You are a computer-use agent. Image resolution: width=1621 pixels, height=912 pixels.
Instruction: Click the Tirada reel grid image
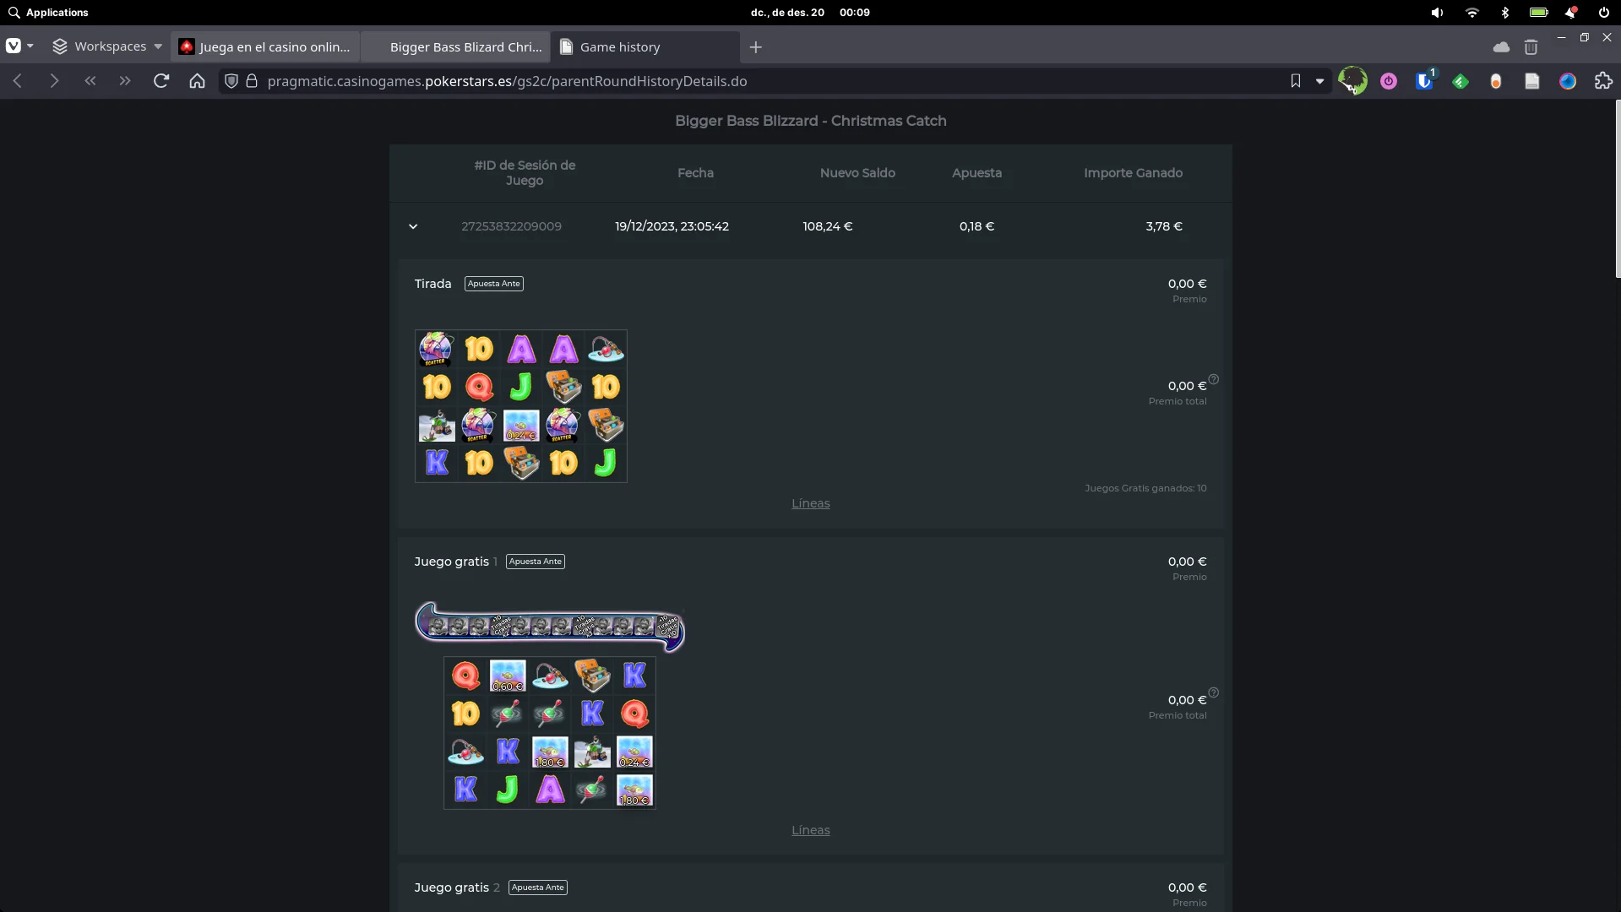[x=521, y=406]
